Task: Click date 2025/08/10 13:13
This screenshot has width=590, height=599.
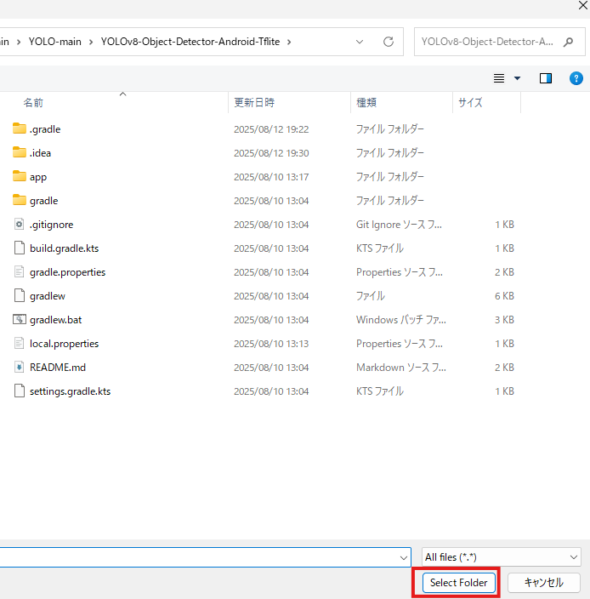Action: tap(271, 344)
